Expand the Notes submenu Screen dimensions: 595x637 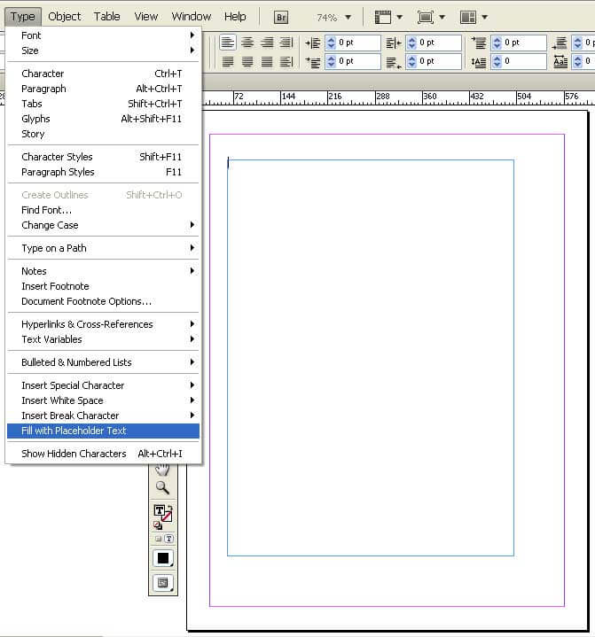tap(103, 271)
